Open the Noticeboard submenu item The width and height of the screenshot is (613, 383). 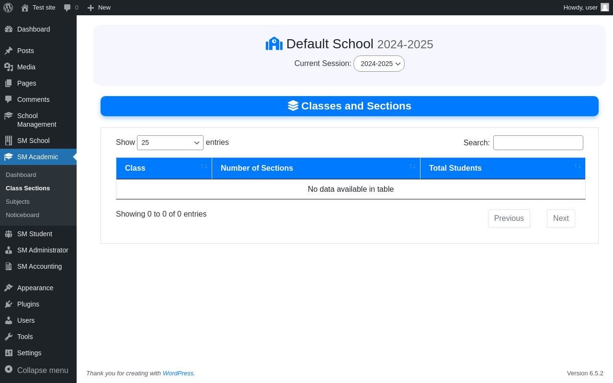click(23, 215)
